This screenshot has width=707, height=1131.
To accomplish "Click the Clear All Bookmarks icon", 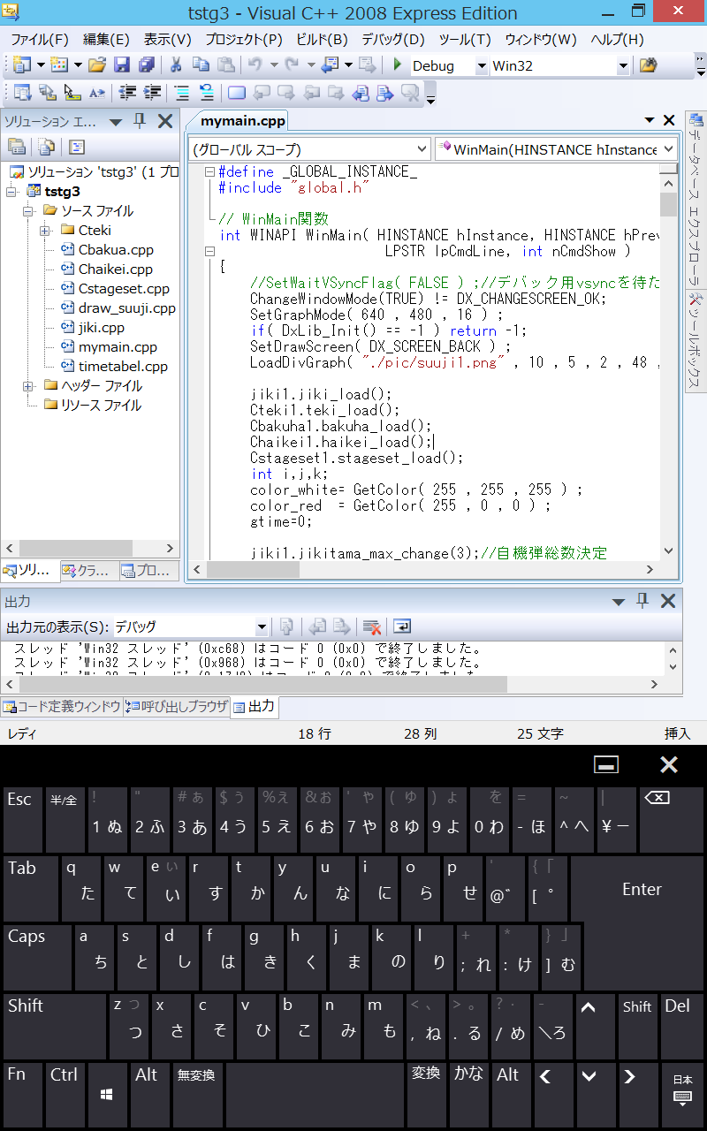I will 409,92.
